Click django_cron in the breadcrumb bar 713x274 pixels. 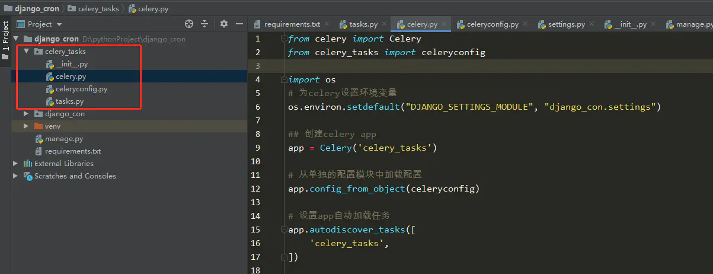pyautogui.click(x=33, y=8)
